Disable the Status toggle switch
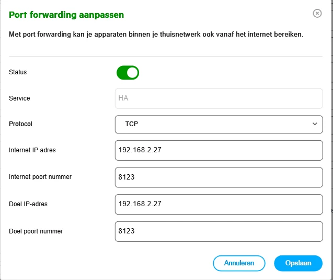The width and height of the screenshot is (333, 280). 128,73
